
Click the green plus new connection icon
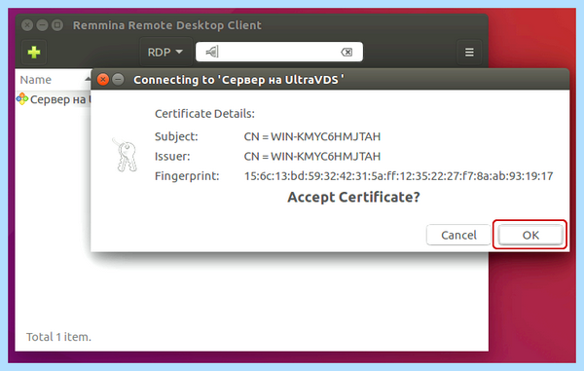pyautogui.click(x=34, y=53)
